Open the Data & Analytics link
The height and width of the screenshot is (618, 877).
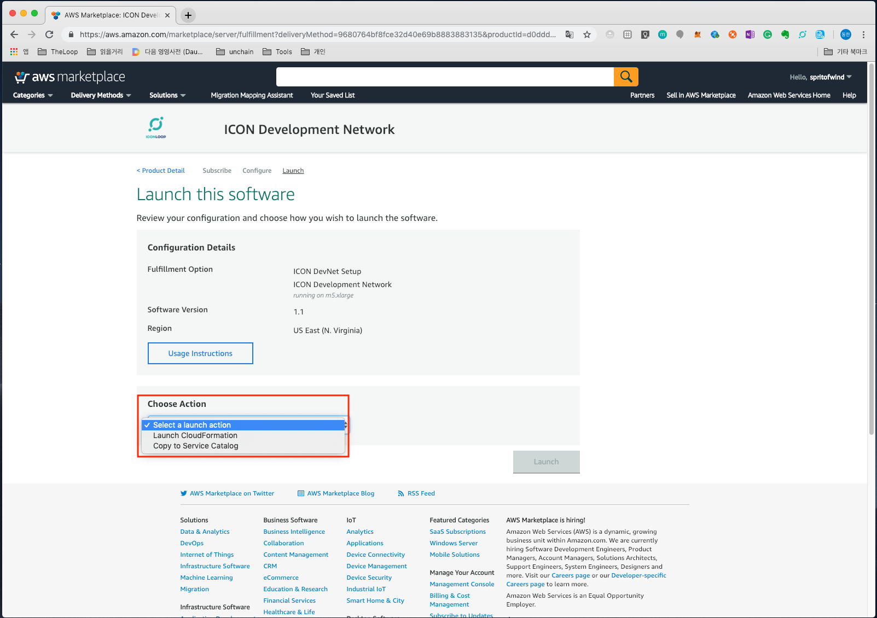click(x=205, y=532)
